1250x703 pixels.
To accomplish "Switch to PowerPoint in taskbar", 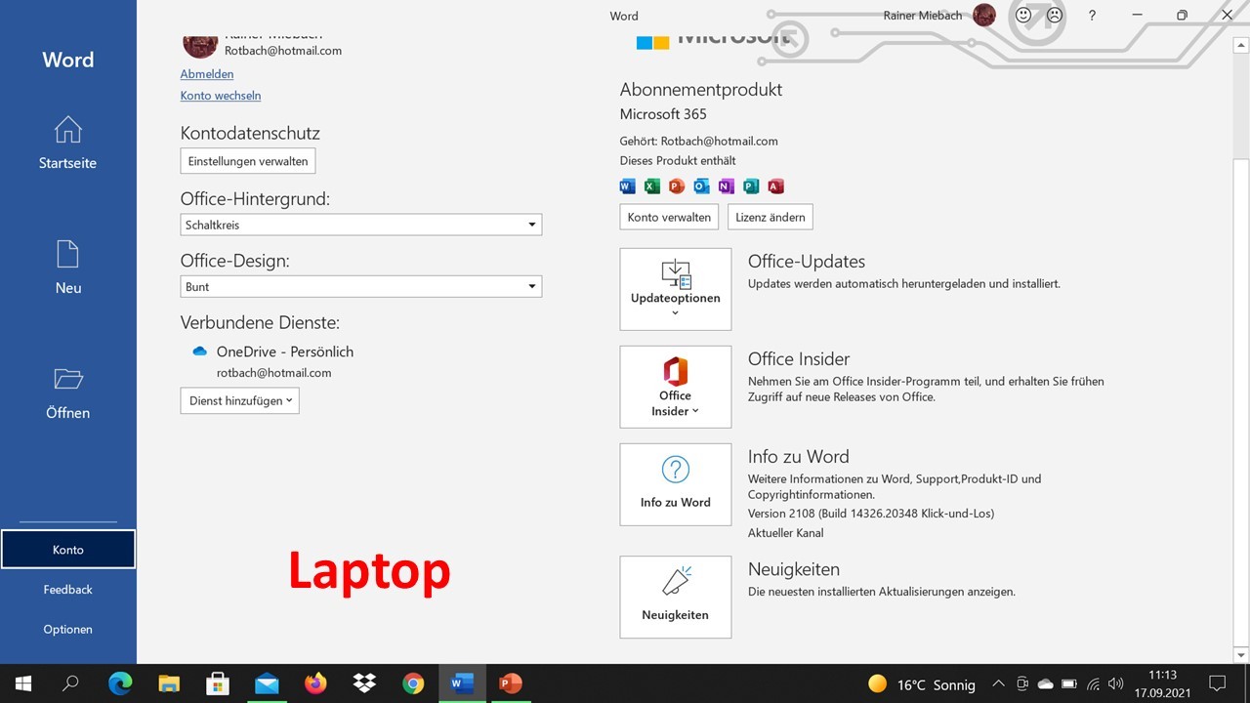I will (511, 683).
